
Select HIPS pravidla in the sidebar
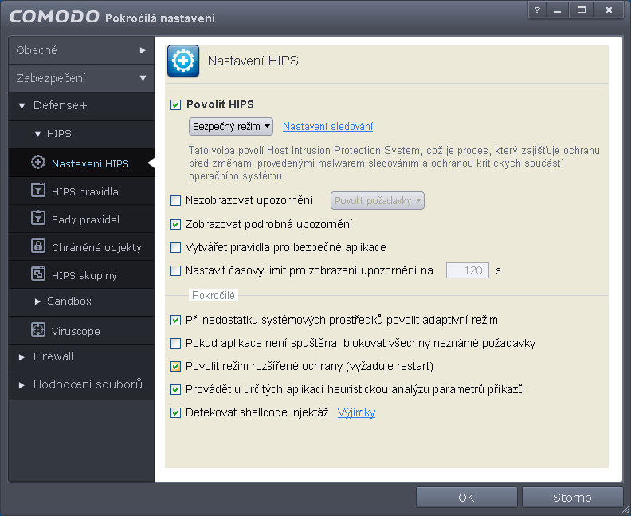(x=81, y=191)
